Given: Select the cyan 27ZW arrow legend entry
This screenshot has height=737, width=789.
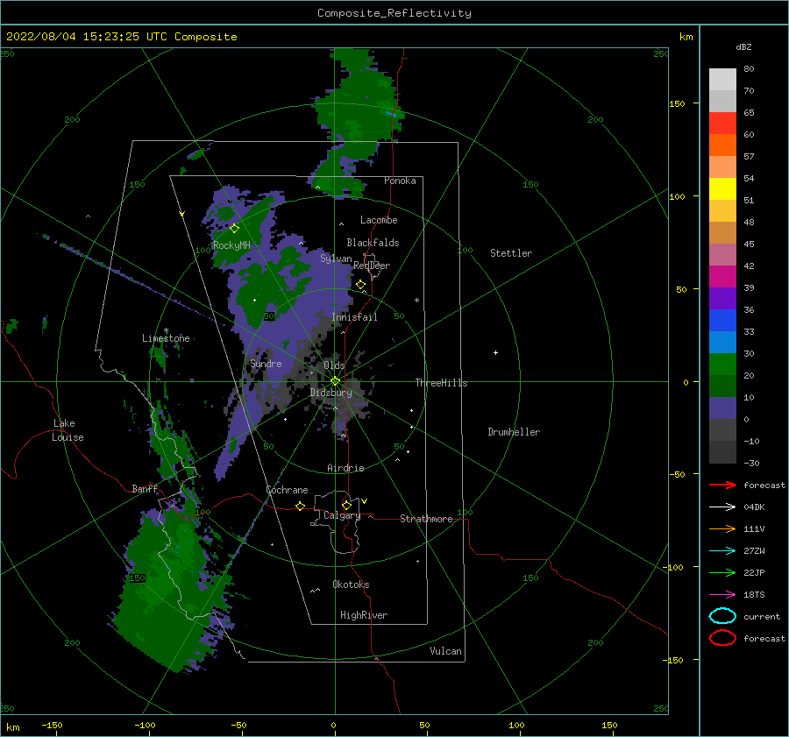Looking at the screenshot, I should click(722, 551).
